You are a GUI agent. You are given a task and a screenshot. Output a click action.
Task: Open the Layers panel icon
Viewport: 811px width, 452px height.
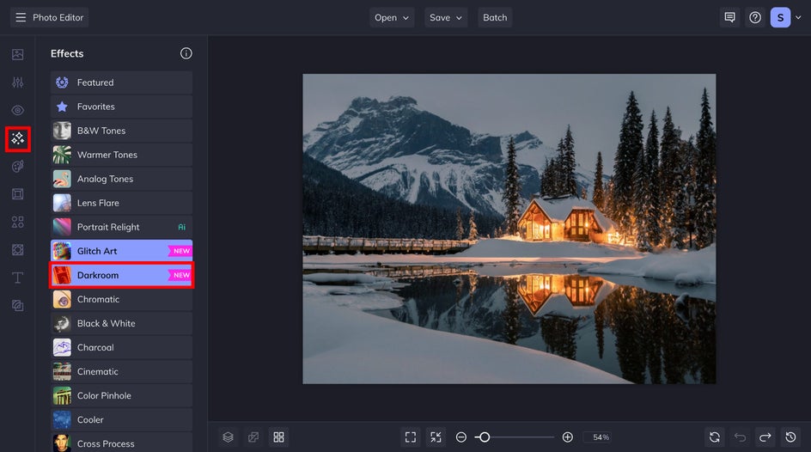(x=229, y=437)
